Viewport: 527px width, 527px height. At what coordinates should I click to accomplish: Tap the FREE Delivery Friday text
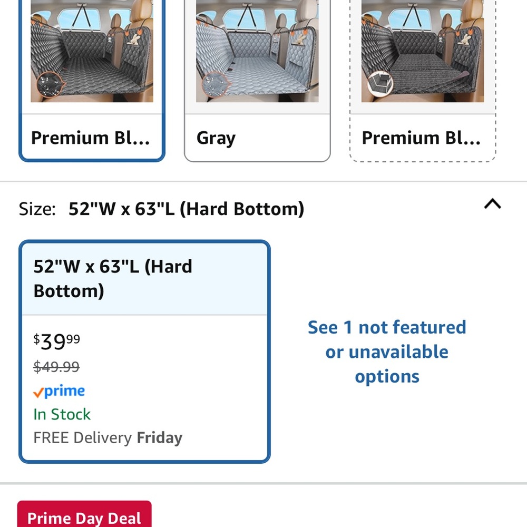coord(108,438)
